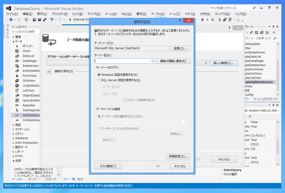This screenshot has height=193, width=285.
Task: Expand the 検証 toolbox group
Action: [x=13, y=125]
